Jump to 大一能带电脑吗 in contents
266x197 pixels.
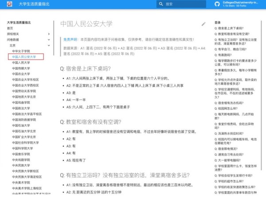[227, 160]
